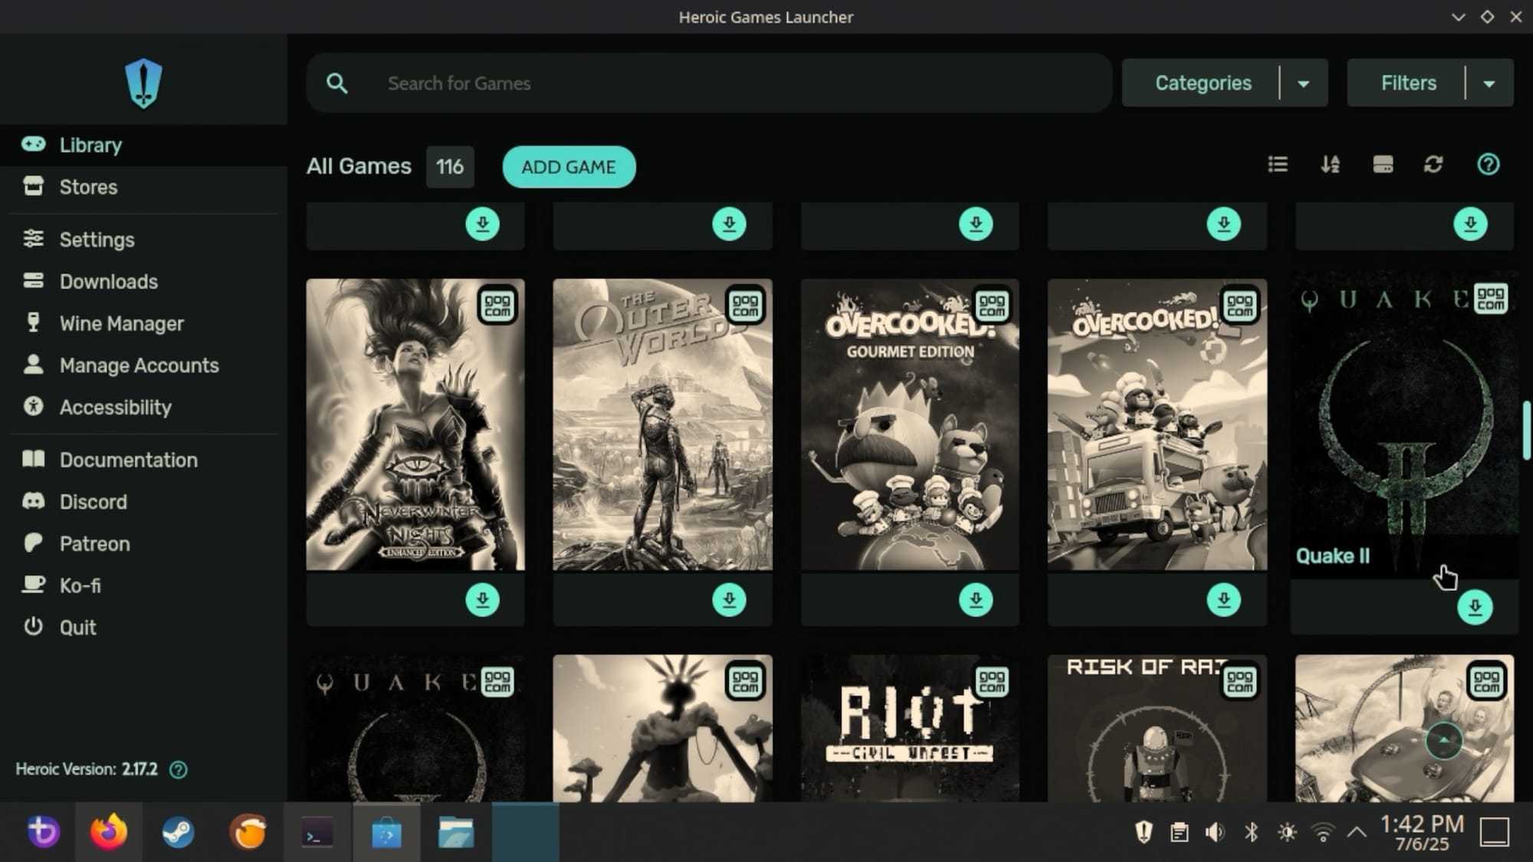Screen dimensions: 1533x862
Task: Quit Heroic from the sidebar
Action: 143,628
